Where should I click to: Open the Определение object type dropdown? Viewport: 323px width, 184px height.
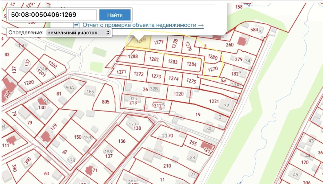point(78,33)
